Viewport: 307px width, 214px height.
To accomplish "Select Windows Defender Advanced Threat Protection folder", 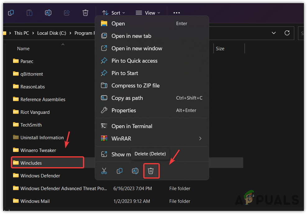I will [x=60, y=188].
